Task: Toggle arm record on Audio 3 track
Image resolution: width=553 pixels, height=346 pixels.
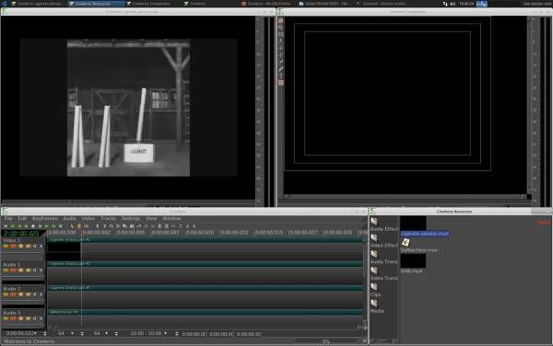Action: (13, 318)
